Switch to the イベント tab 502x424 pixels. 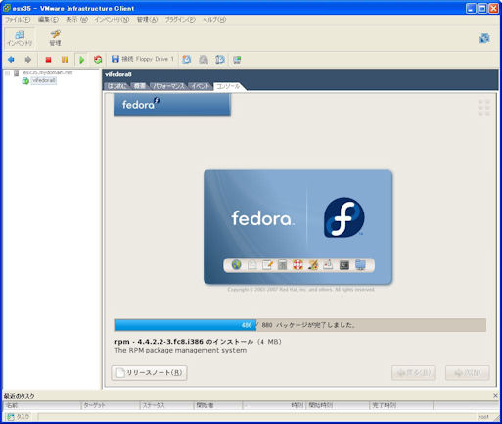tap(201, 86)
